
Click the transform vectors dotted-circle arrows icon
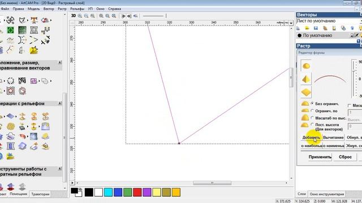coord(10,20)
